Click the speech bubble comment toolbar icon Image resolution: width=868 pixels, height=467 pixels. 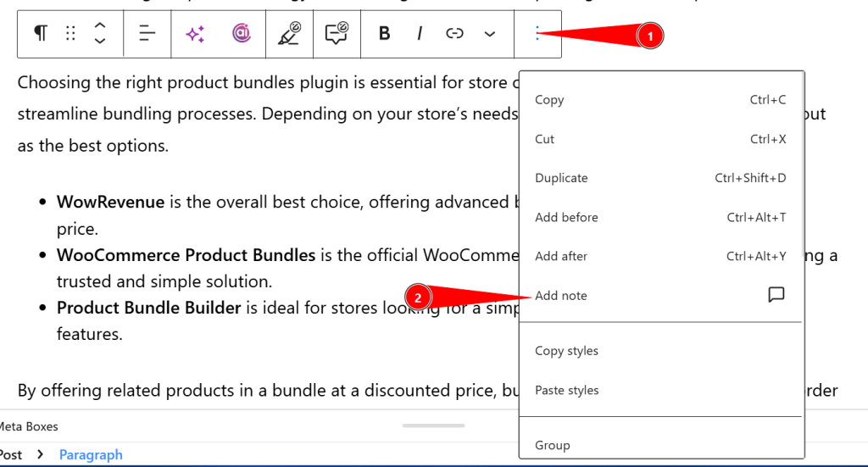[x=337, y=33]
